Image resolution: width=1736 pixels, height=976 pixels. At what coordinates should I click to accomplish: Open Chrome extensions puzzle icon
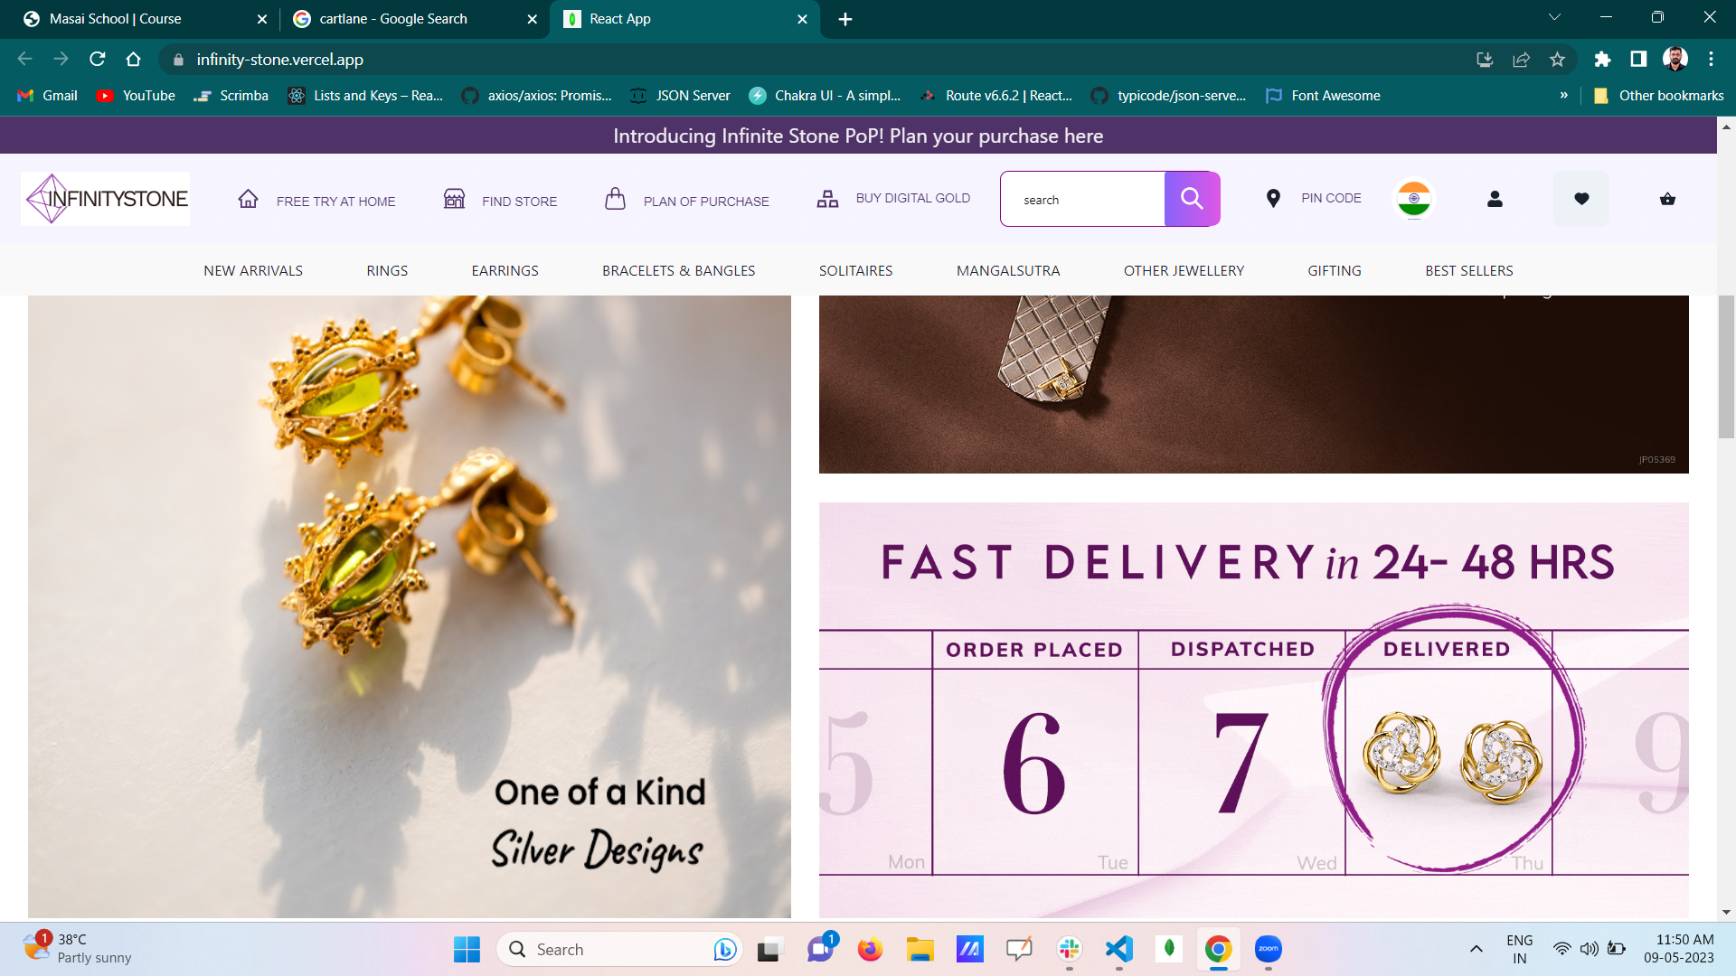tap(1602, 60)
